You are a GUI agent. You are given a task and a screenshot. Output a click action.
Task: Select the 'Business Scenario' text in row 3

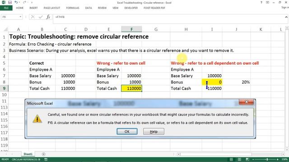pyautogui.click(x=121, y=50)
